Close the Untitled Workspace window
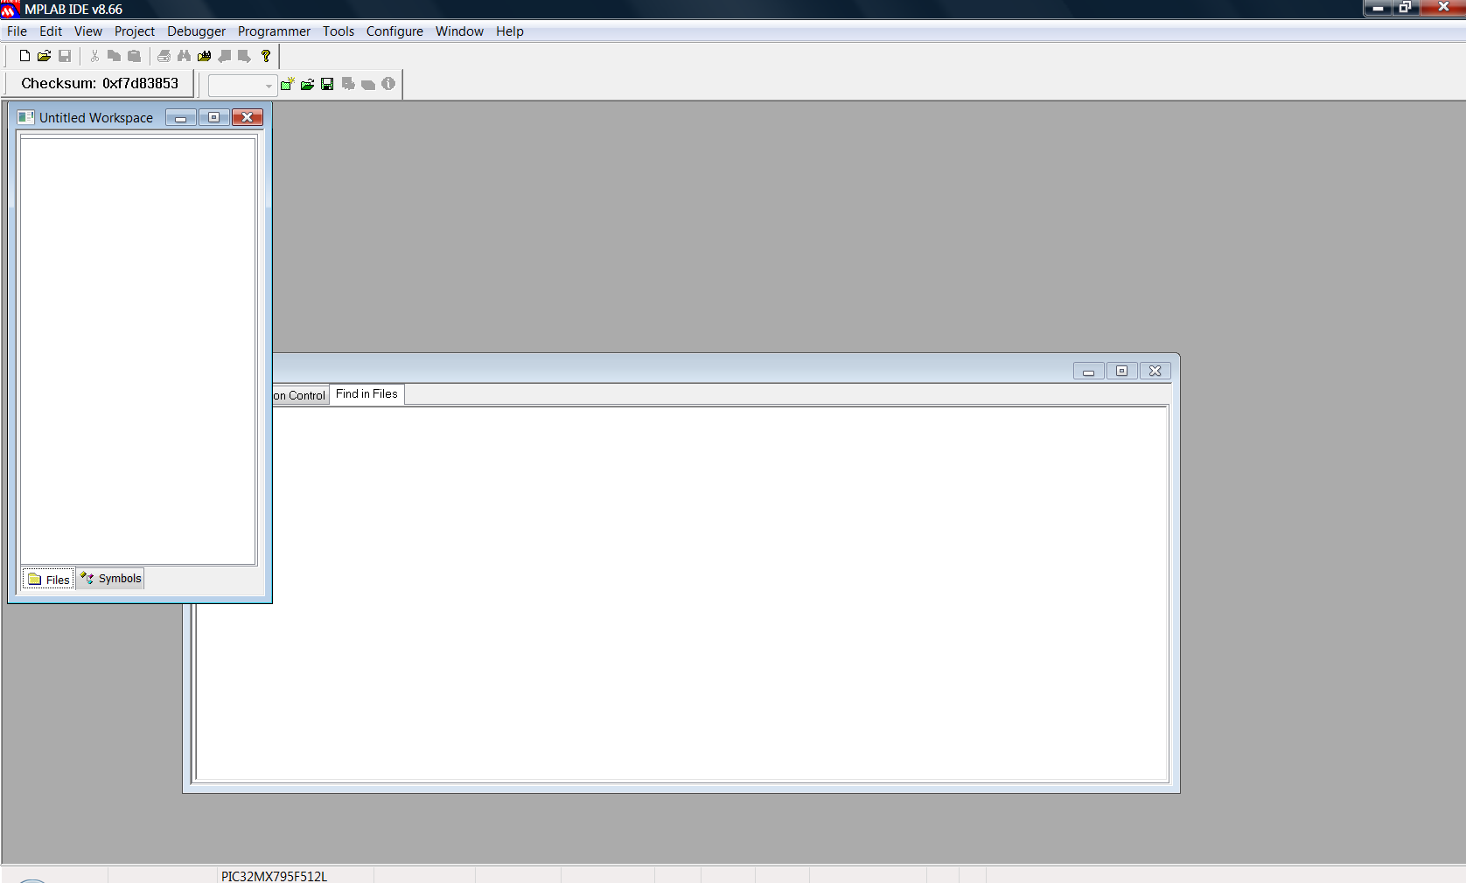The width and height of the screenshot is (1466, 883). coord(248,117)
